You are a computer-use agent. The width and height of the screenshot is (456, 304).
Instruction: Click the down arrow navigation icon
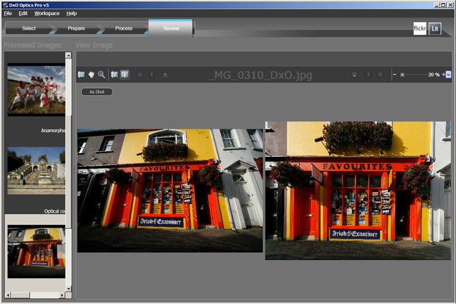click(354, 75)
